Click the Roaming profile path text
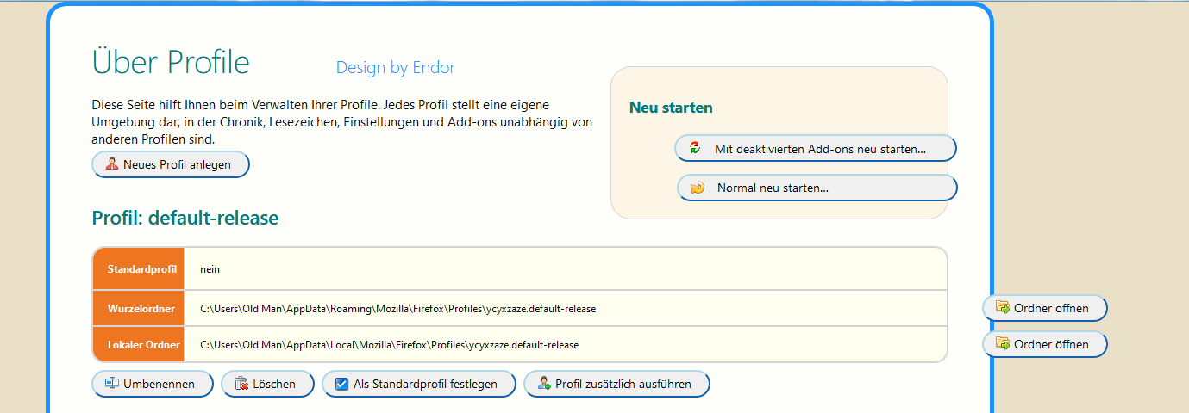This screenshot has width=1189, height=413. [x=397, y=308]
